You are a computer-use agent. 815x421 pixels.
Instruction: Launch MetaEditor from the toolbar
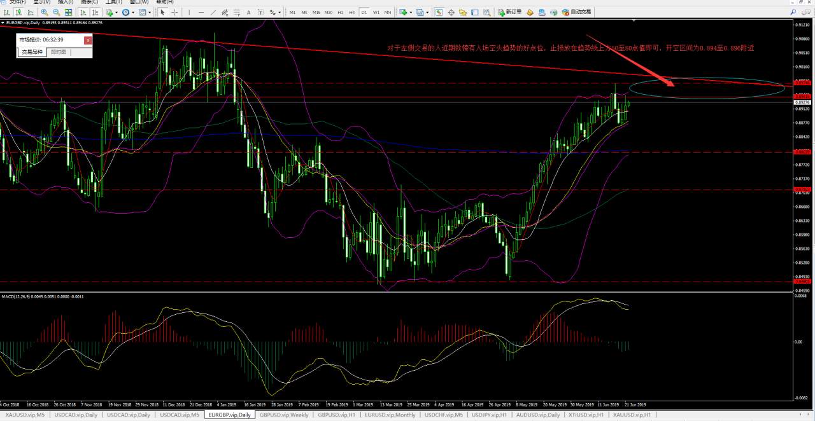click(x=530, y=12)
